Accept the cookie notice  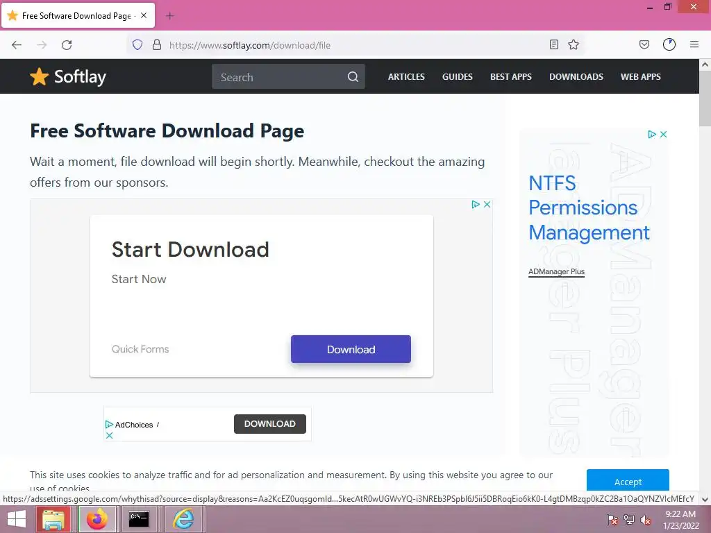(x=628, y=480)
